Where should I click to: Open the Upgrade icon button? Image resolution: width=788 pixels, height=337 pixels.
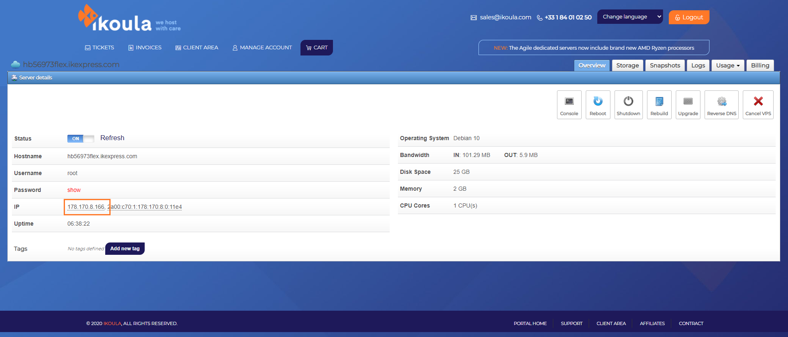(688, 105)
